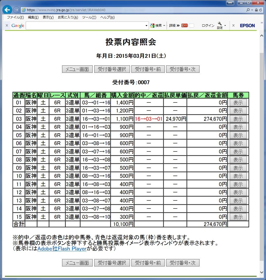Open the 検索 button dropdown arrow
Viewport: 266px width, 280px height.
164,25
